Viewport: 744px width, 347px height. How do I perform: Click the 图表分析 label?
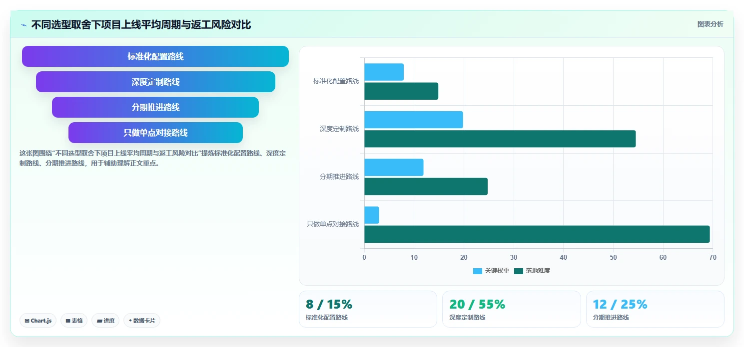[x=710, y=24]
